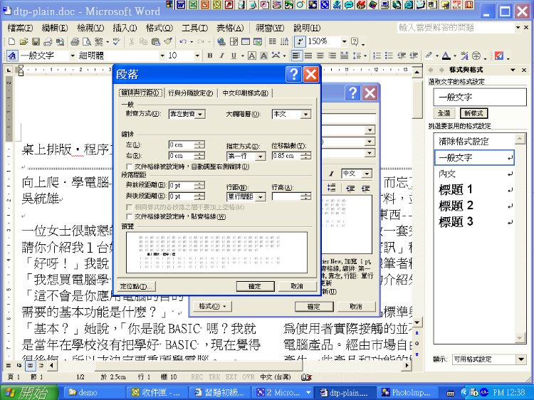Select the 縮排與行距 tab
The width and height of the screenshot is (534, 400).
coord(141,93)
